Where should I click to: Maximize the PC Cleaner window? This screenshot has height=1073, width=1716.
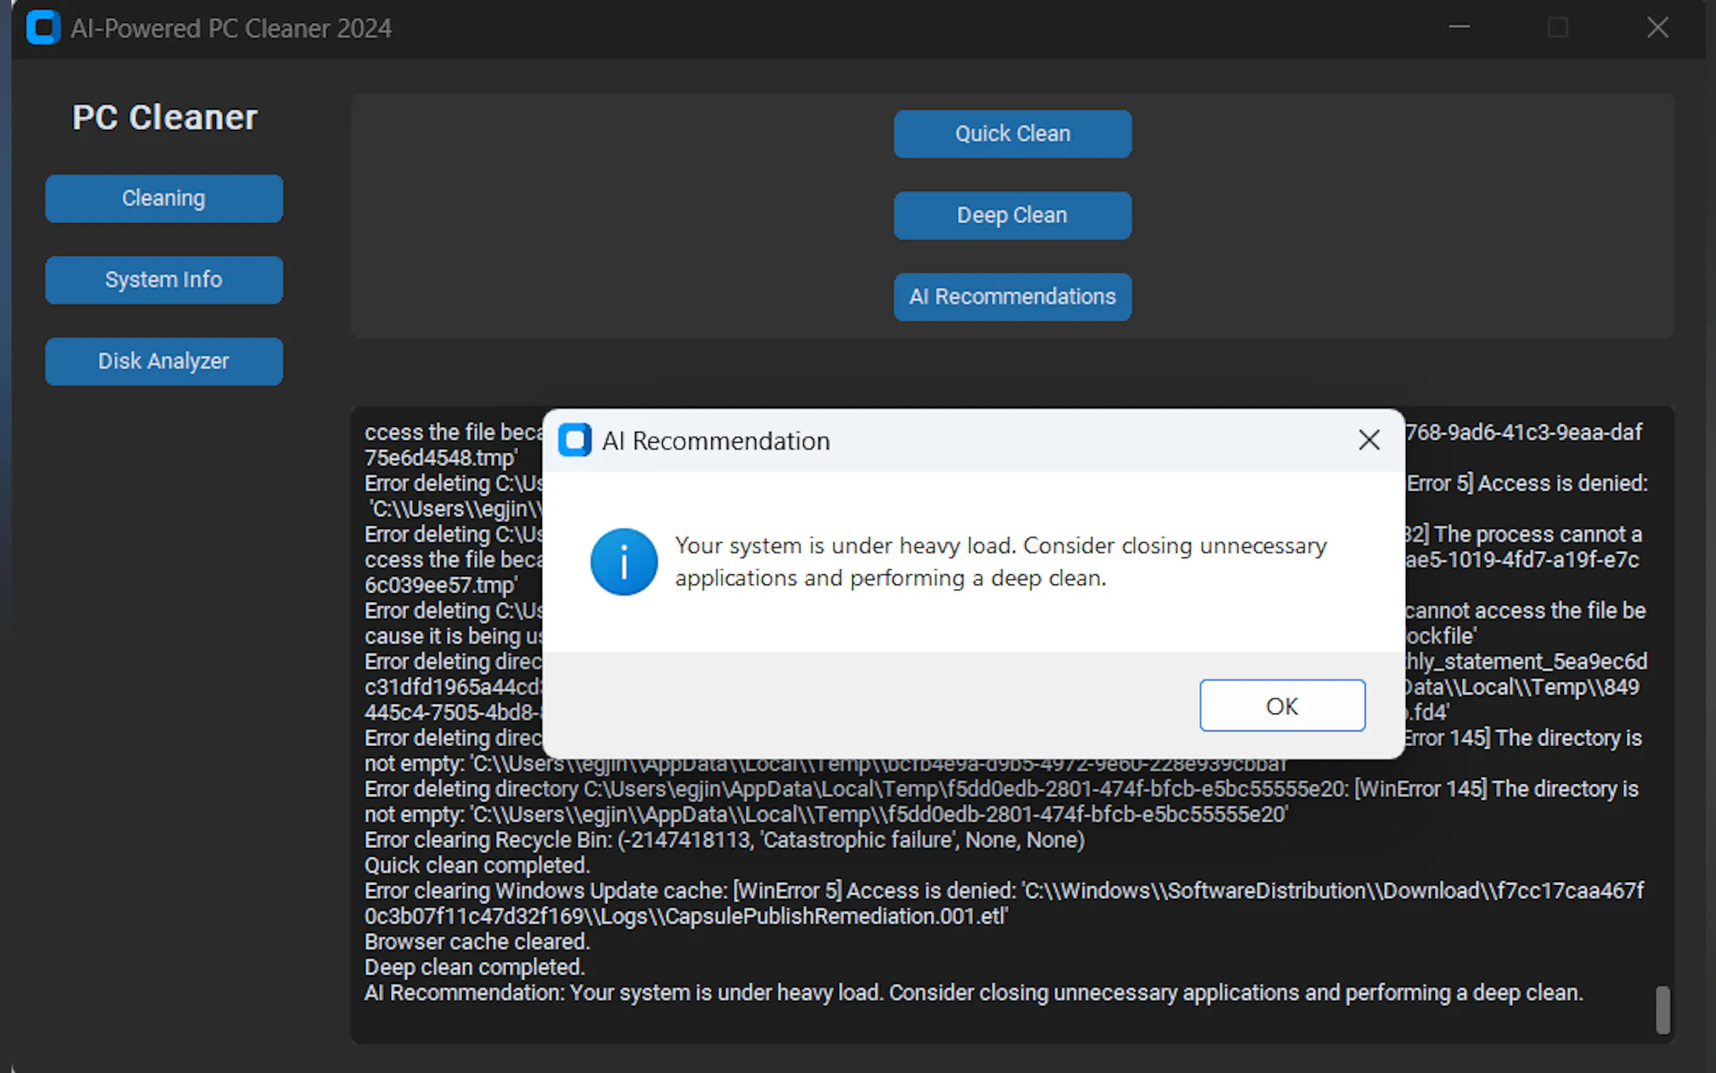1558,28
